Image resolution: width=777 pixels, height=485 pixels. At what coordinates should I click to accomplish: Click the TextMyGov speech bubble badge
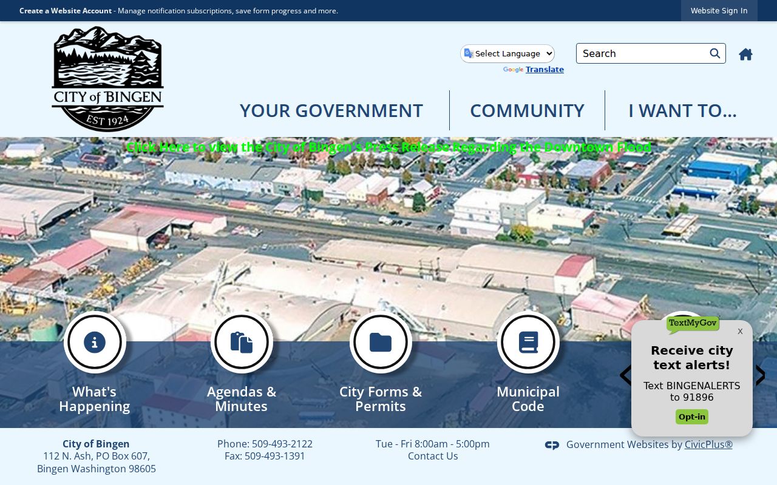click(693, 324)
